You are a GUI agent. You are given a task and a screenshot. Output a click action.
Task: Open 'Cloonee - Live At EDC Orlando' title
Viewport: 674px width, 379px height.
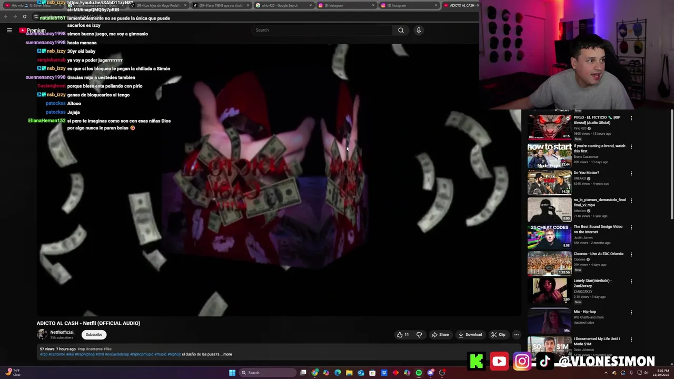[x=598, y=254]
